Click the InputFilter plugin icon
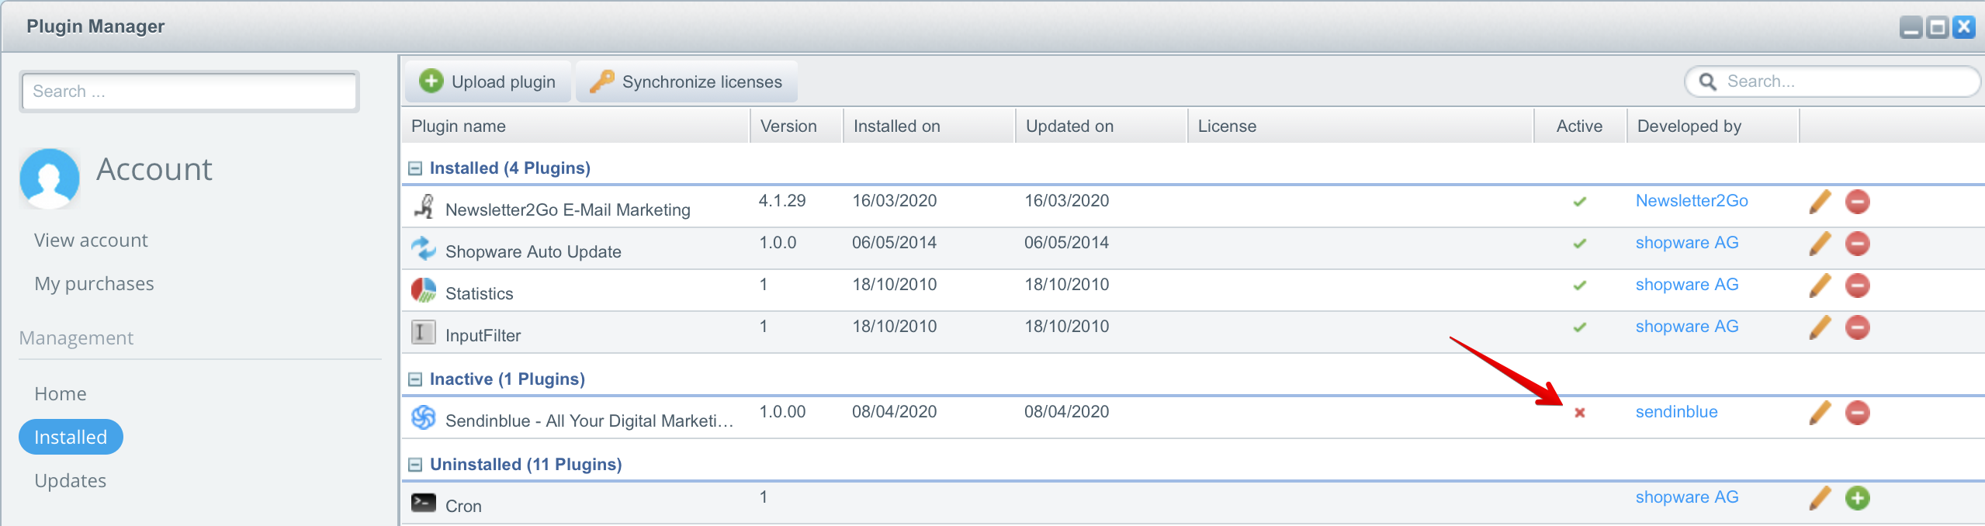Viewport: 1985px width, 526px height. click(424, 332)
